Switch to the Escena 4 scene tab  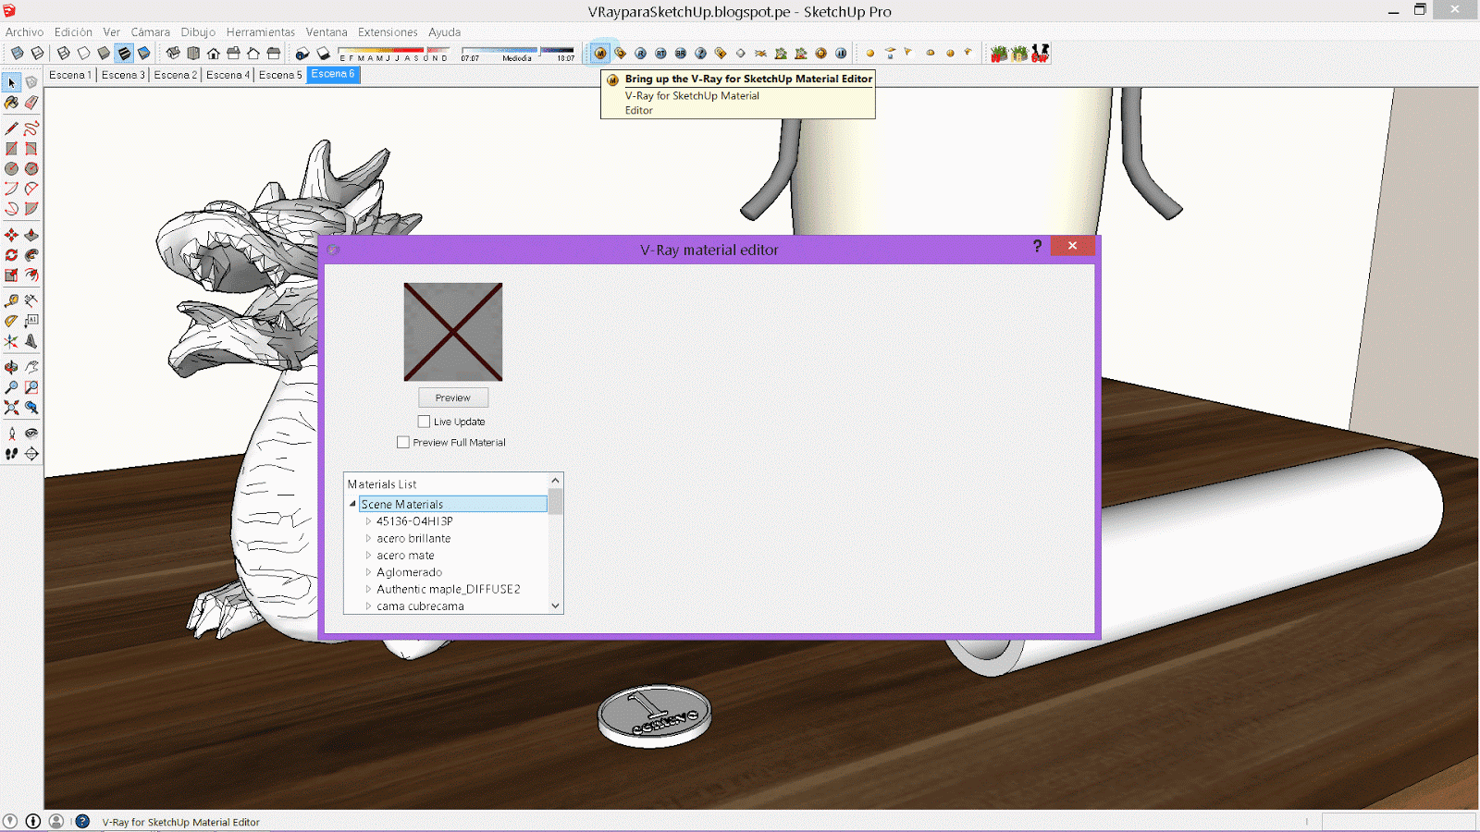pos(228,75)
